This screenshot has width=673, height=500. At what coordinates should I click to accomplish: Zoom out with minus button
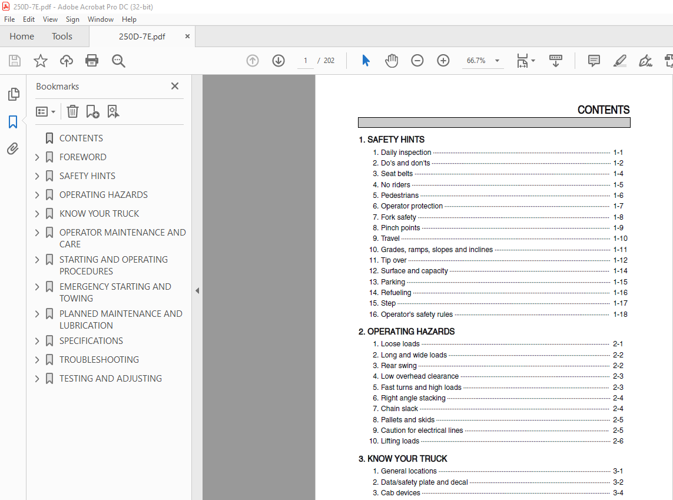pos(417,61)
